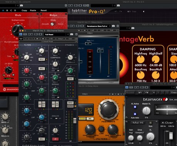Click camera icon in ValhallaVintageVerb window header
The width and height of the screenshot is (177, 146).
pos(133,28)
